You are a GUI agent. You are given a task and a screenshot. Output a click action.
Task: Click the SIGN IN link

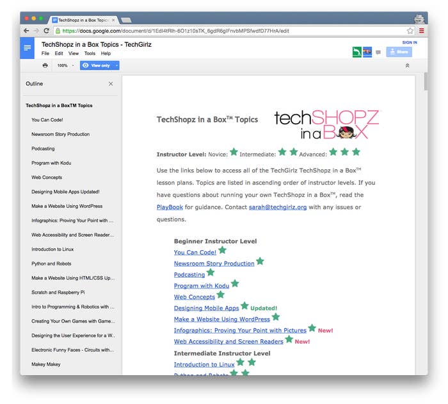click(410, 42)
